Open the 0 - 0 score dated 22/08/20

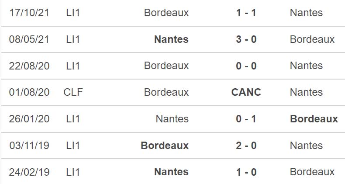[x=246, y=66]
